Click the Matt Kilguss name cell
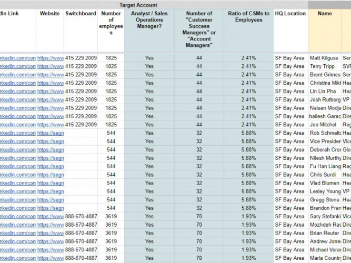351x263 pixels. pos(325,58)
